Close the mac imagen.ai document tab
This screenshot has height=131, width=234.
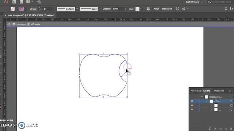tap(5, 15)
